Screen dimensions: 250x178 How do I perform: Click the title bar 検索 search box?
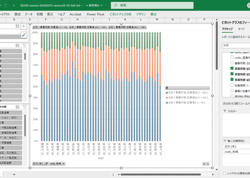coord(152,5)
